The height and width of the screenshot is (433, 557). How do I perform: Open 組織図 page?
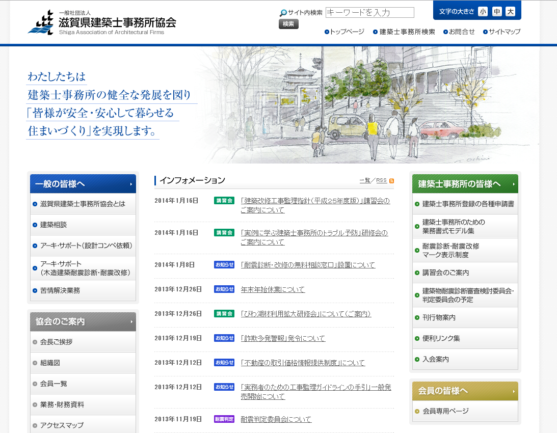tap(83, 363)
